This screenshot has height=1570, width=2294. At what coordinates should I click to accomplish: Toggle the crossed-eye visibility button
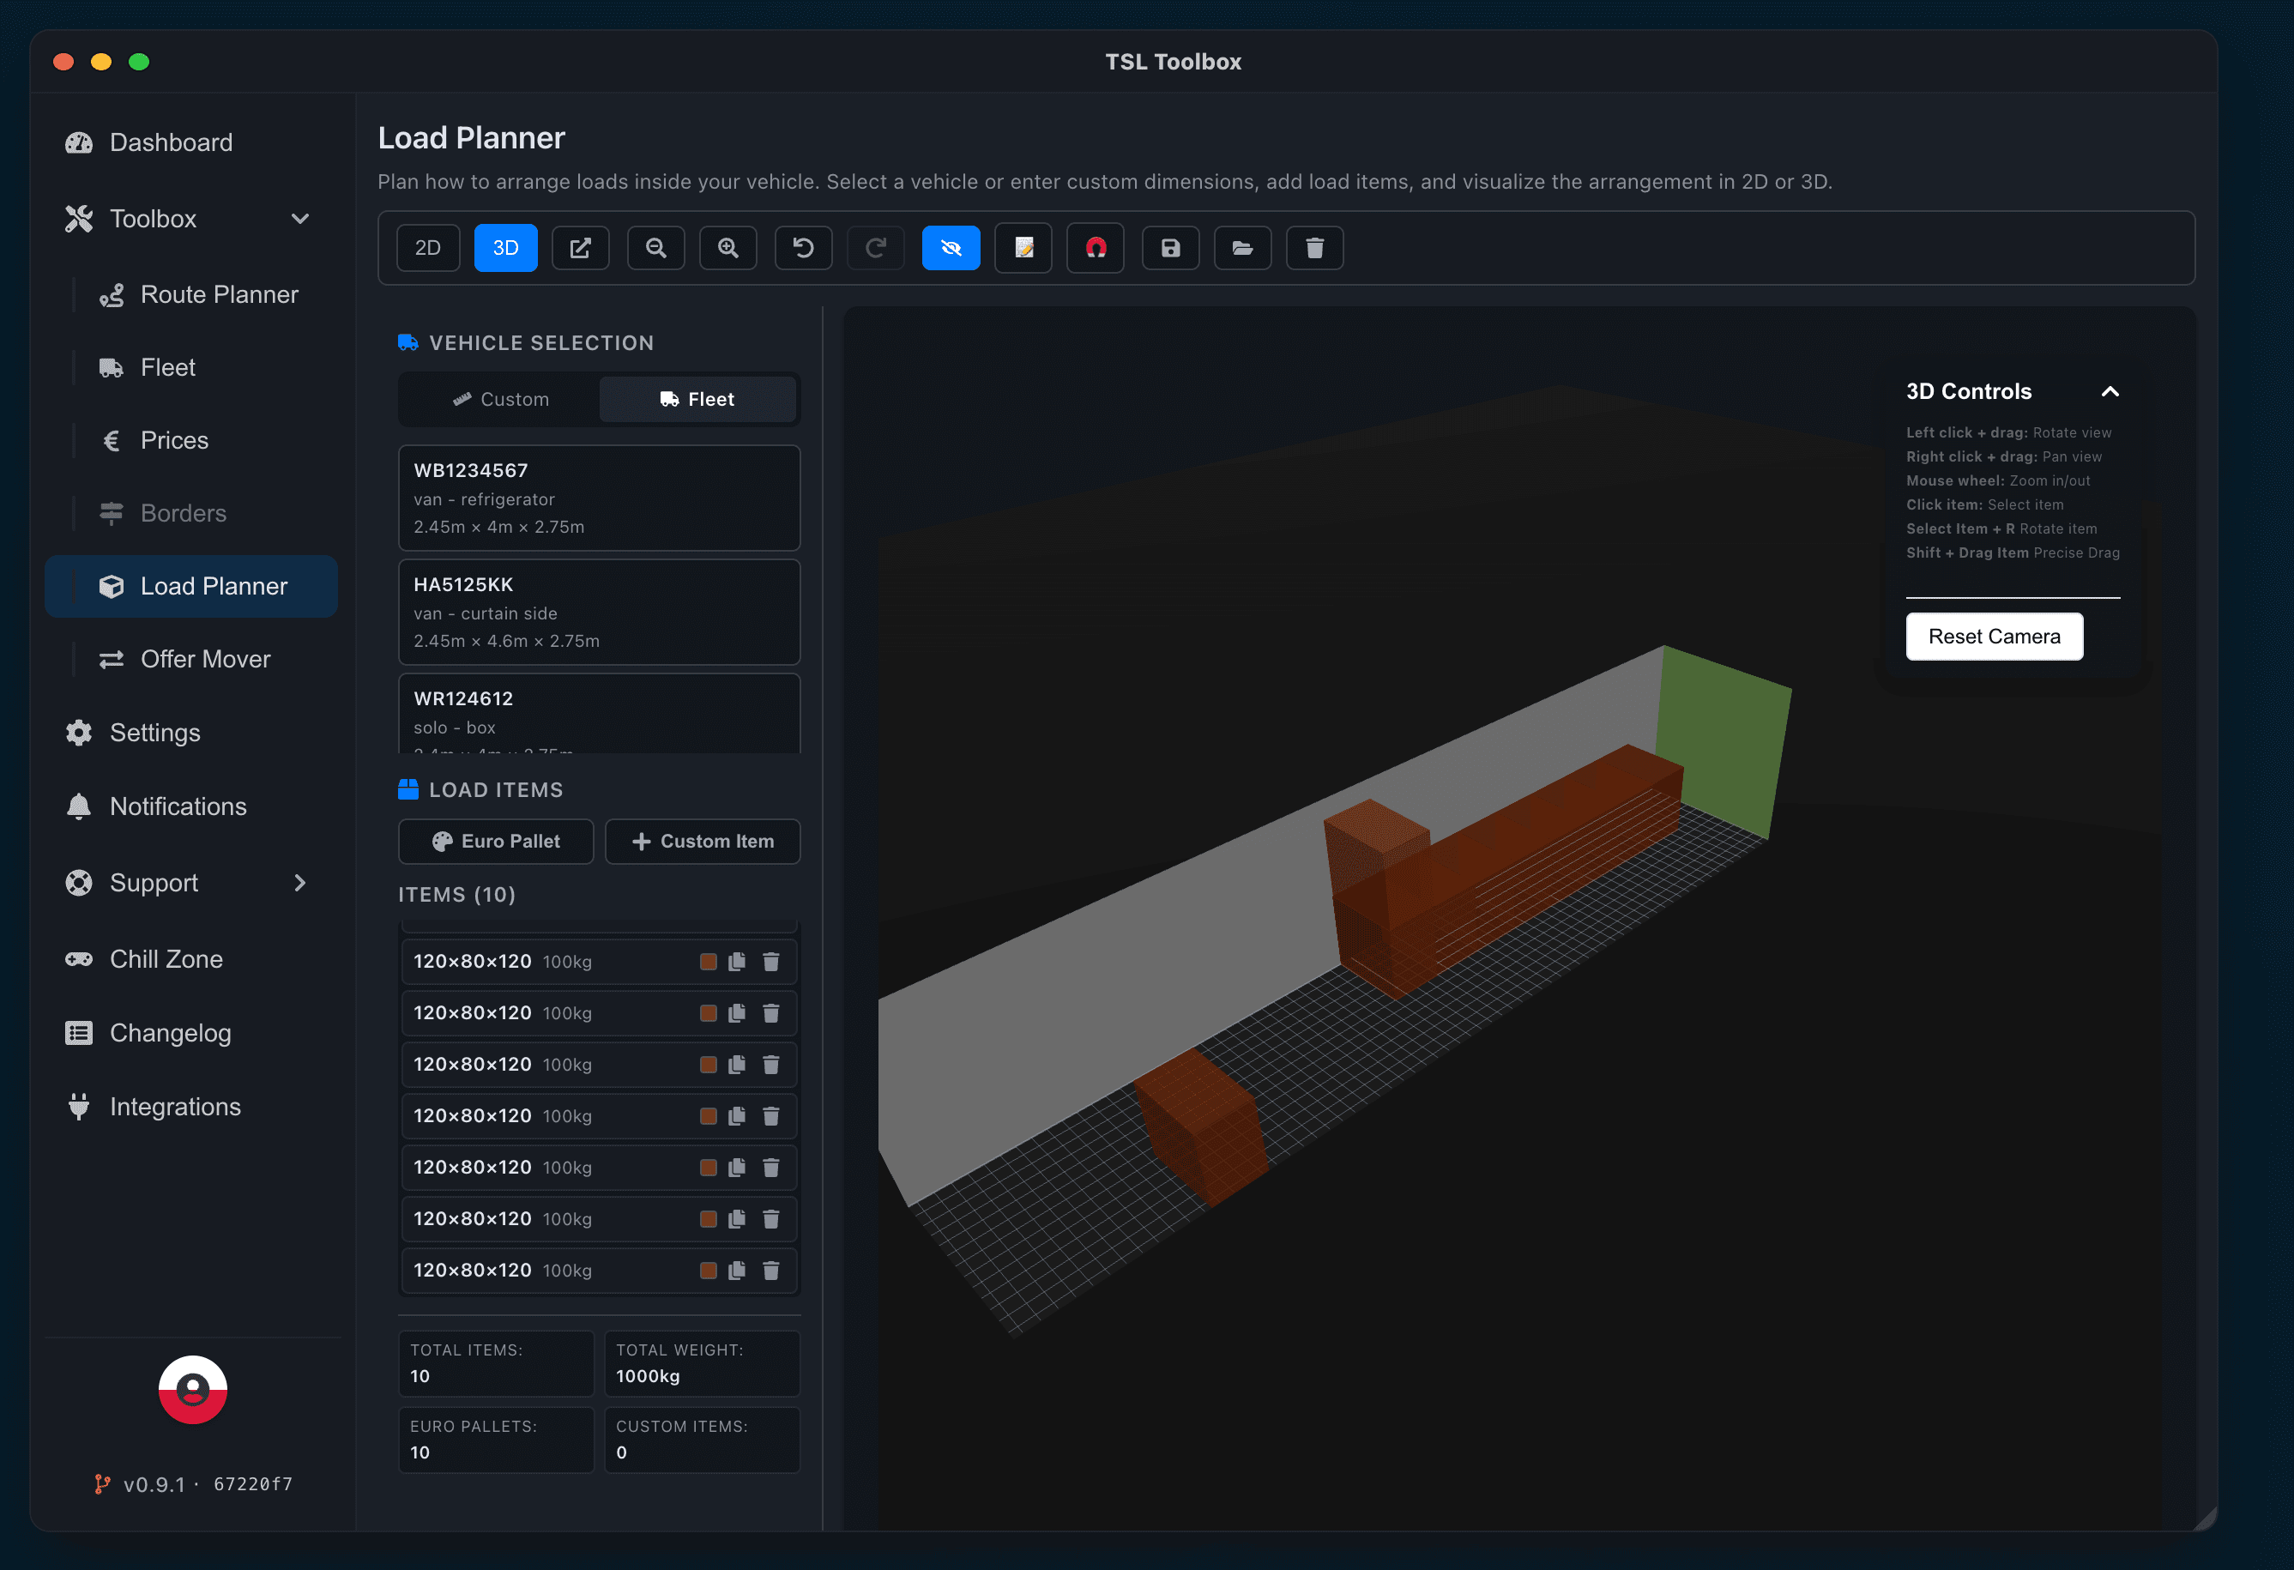tap(951, 248)
